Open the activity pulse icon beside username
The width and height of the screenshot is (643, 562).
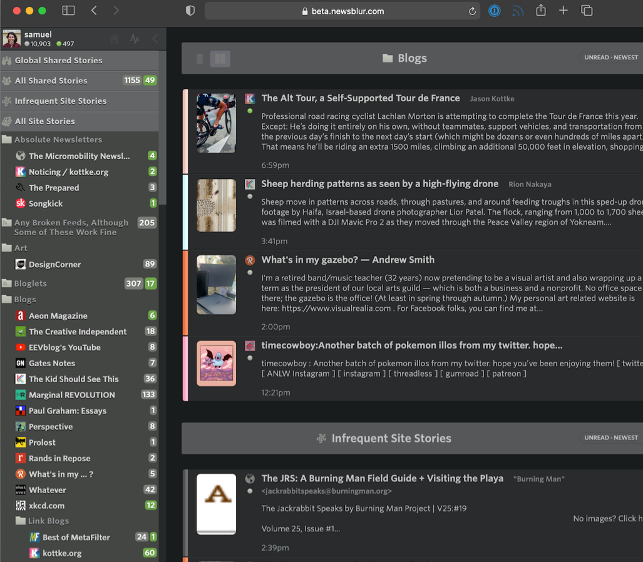click(135, 39)
